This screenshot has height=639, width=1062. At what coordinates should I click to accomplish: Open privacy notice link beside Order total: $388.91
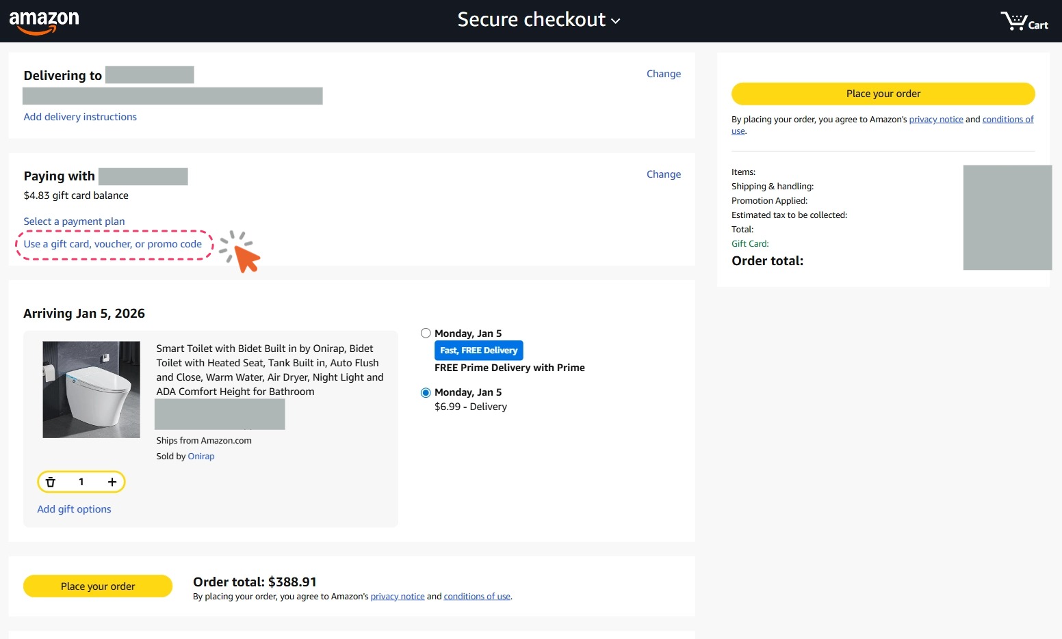398,597
